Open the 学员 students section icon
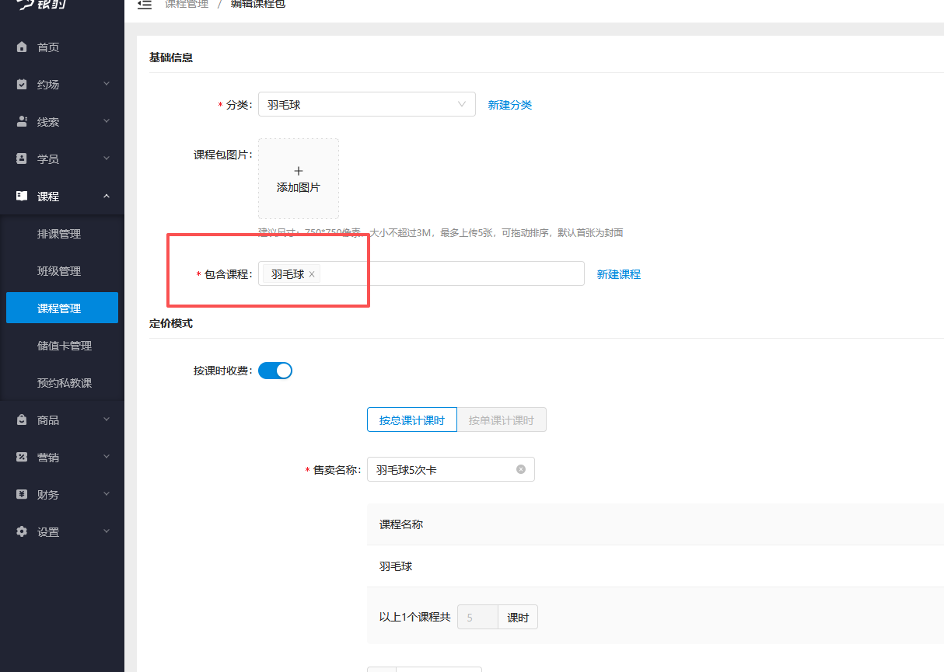This screenshot has height=672, width=944. [x=23, y=158]
